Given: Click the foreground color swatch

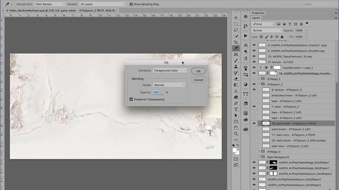Looking at the screenshot, I should [x=235, y=150].
